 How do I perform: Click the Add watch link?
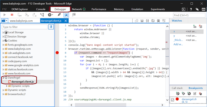(178, 44)
